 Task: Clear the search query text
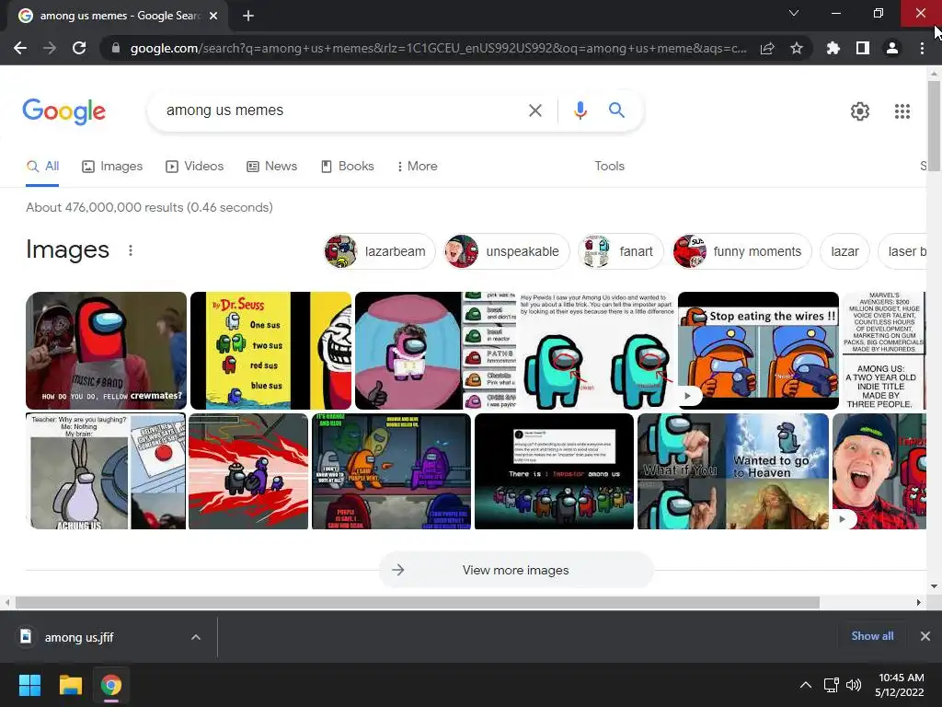click(535, 110)
